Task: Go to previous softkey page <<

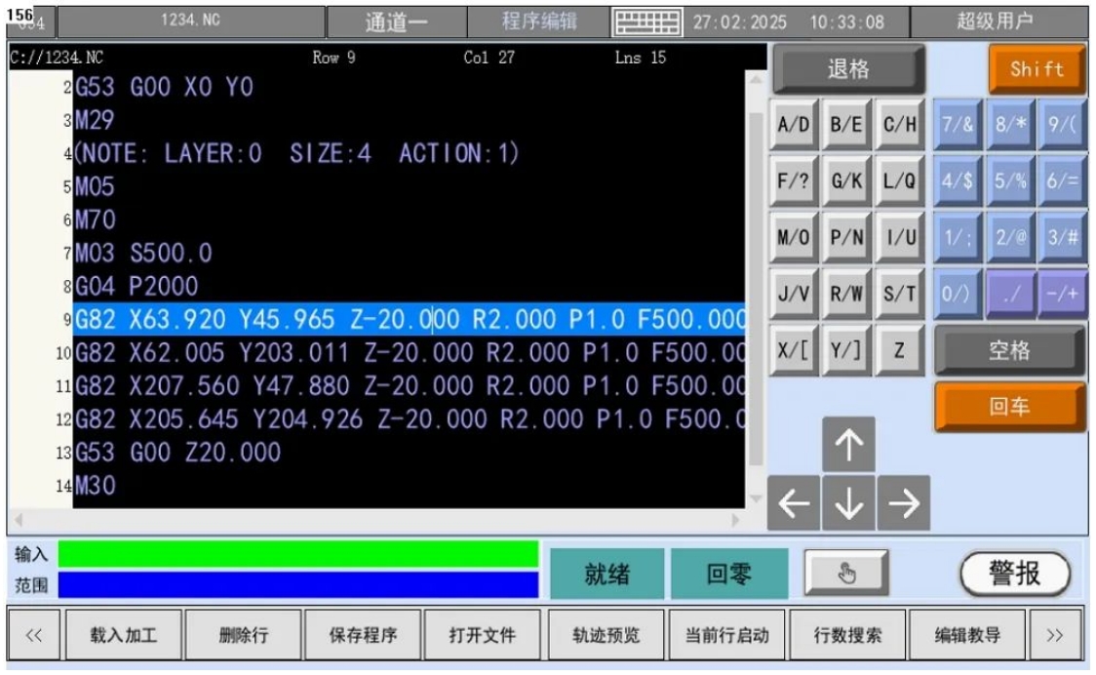Action: (x=33, y=635)
